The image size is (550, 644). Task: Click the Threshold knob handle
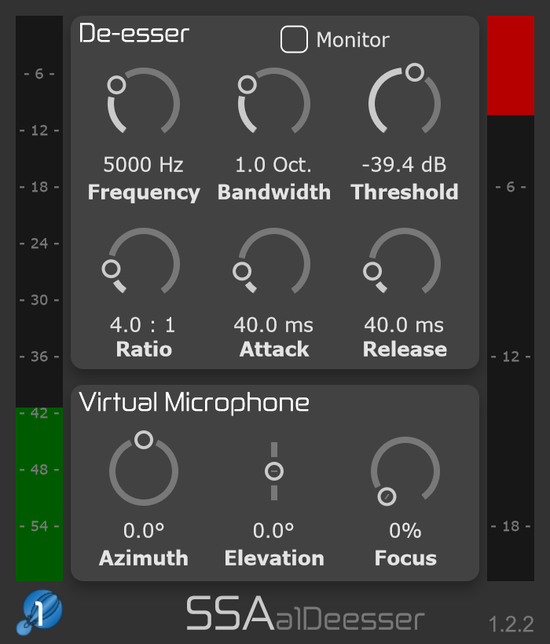(415, 72)
